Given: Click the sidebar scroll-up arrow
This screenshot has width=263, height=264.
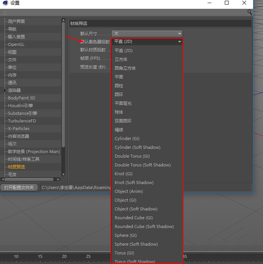Looking at the screenshot, I should (x=63, y=21).
